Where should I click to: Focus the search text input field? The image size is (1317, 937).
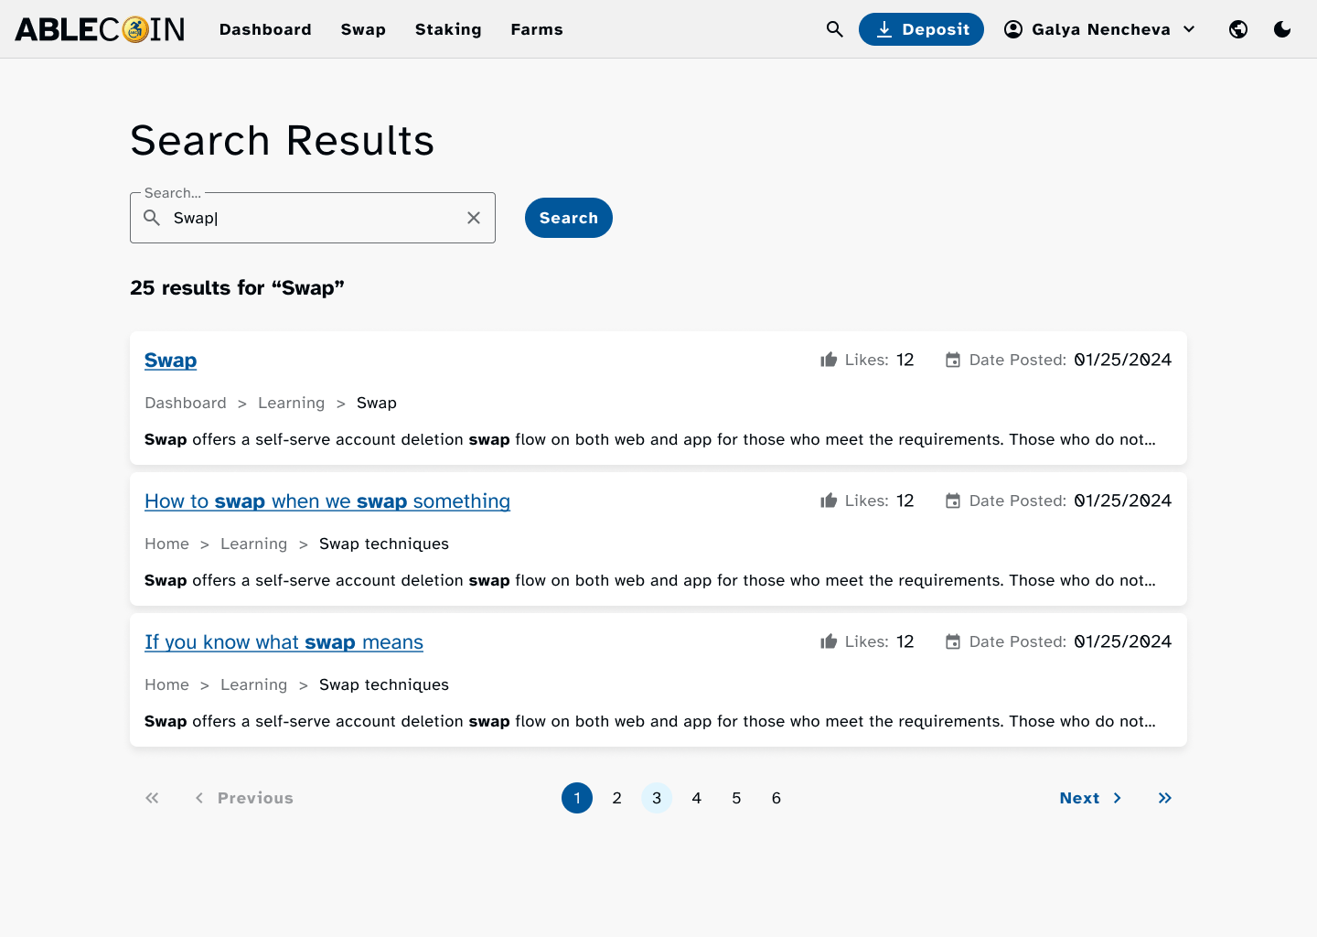pyautogui.click(x=311, y=218)
